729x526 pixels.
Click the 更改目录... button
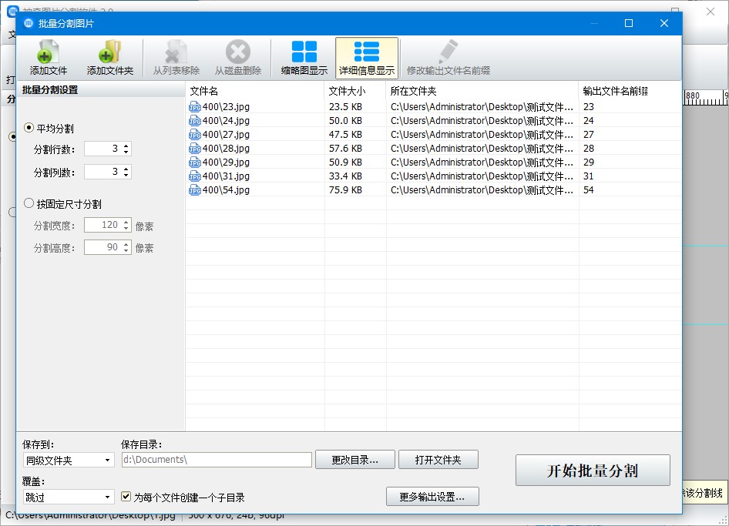tap(354, 460)
